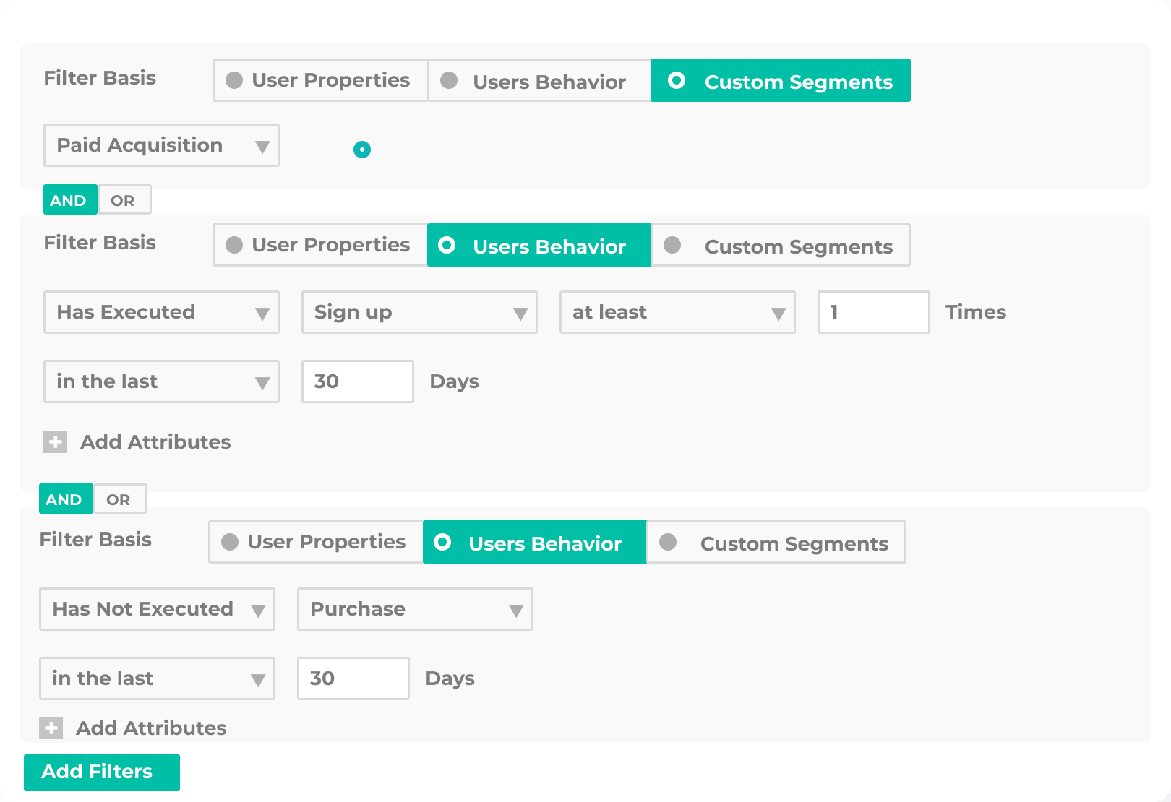
Task: Switch to OR between second and third filters
Action: (119, 499)
